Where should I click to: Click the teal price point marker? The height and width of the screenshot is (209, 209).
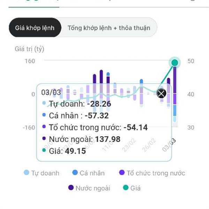tap(175, 63)
